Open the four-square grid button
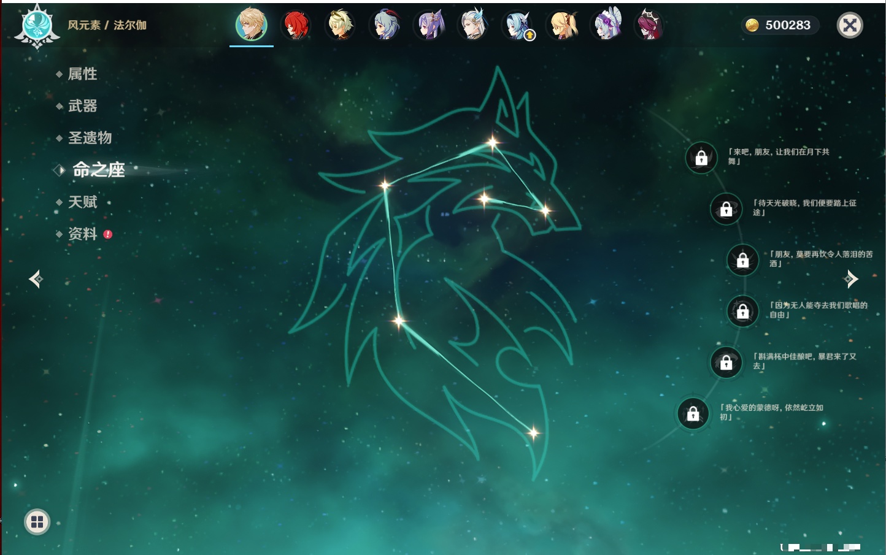Screen dimensions: 886x555 coord(37,522)
